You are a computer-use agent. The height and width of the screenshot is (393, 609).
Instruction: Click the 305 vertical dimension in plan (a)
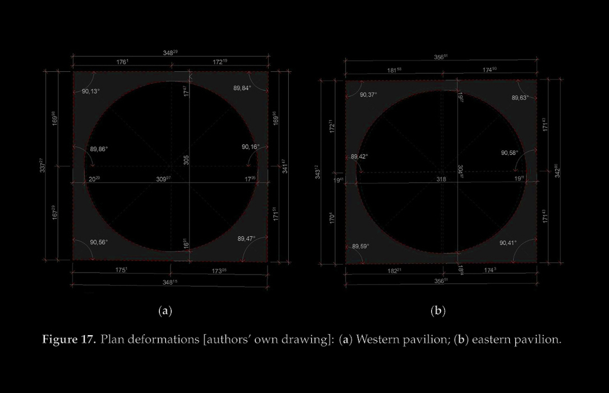(186, 160)
